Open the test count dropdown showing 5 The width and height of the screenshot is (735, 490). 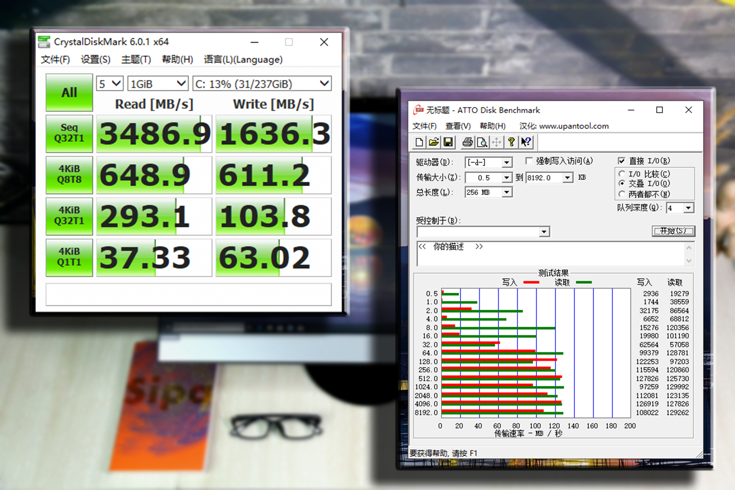(109, 83)
